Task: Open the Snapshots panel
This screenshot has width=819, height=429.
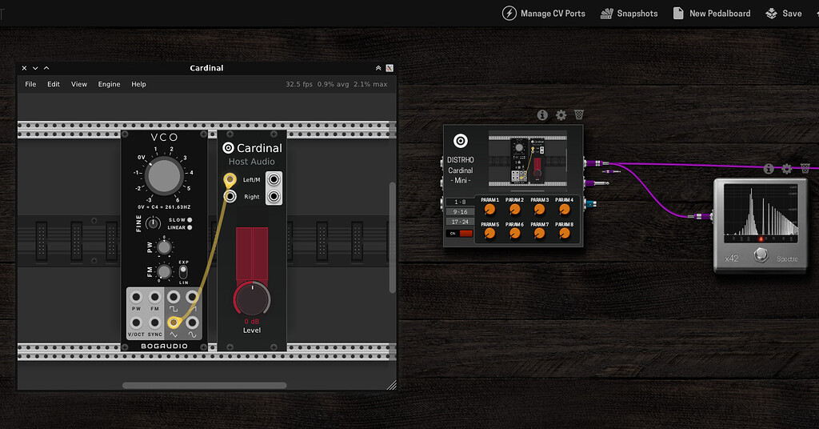Action: pos(629,14)
